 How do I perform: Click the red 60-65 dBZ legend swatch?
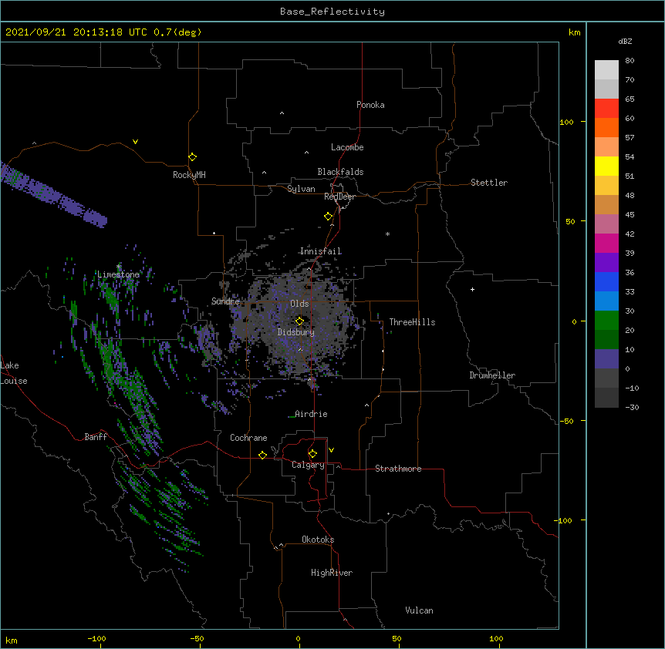coord(606,109)
